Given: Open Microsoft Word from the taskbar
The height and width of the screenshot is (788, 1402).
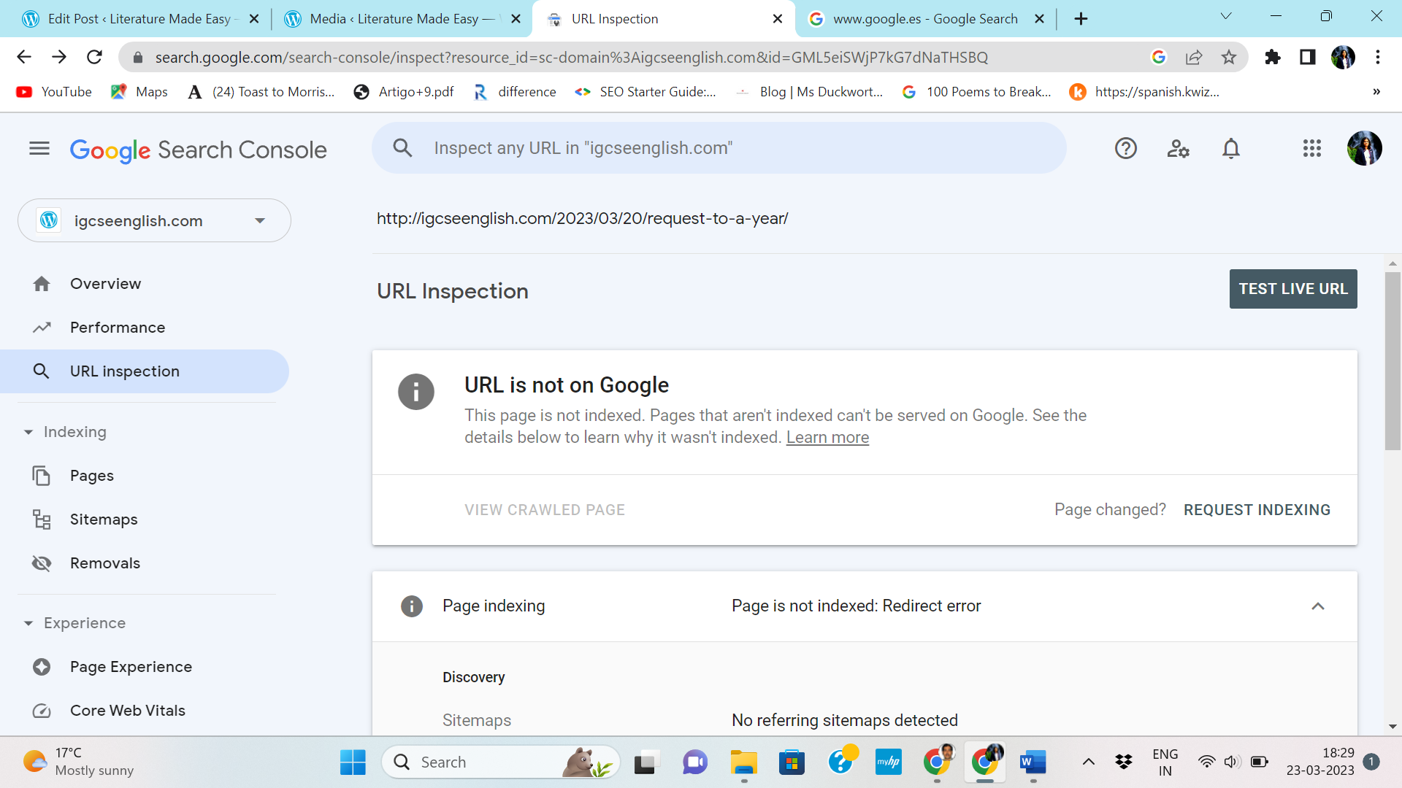Looking at the screenshot, I should pyautogui.click(x=1033, y=762).
